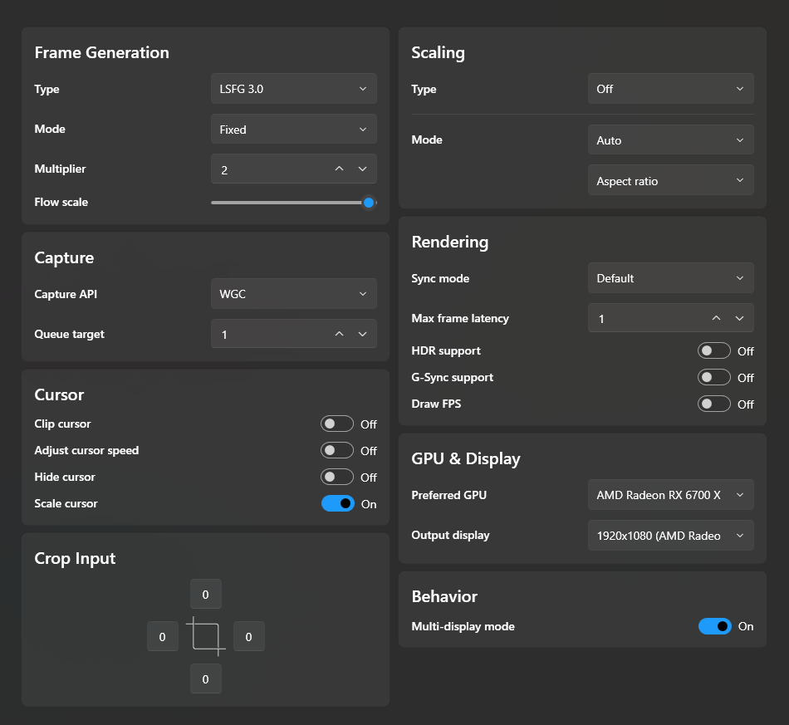Decrease Max frame latency with down arrow
Image resolution: width=789 pixels, height=725 pixels.
point(739,318)
